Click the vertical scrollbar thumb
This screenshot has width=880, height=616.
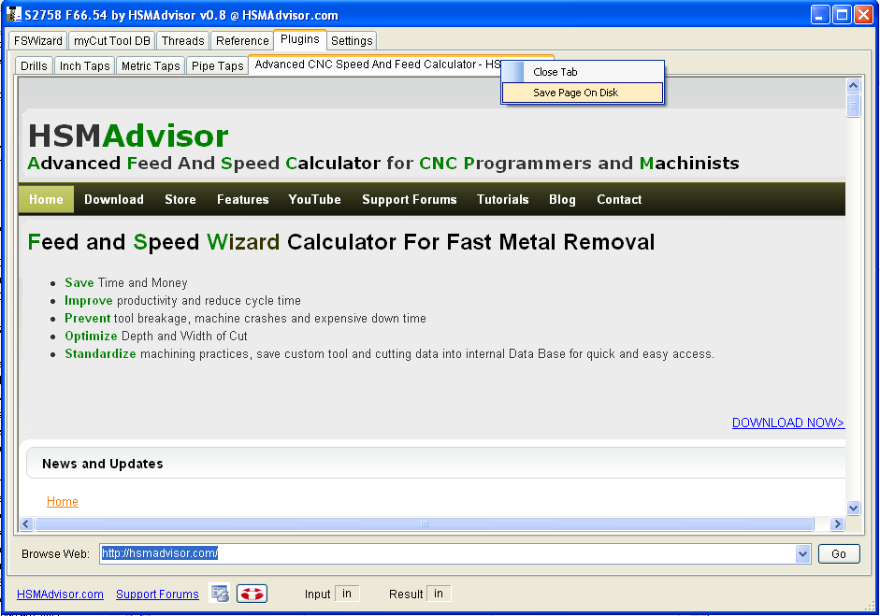point(853,106)
